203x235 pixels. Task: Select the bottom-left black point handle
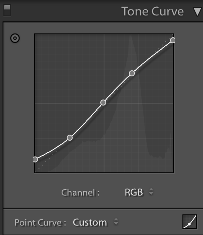point(35,160)
